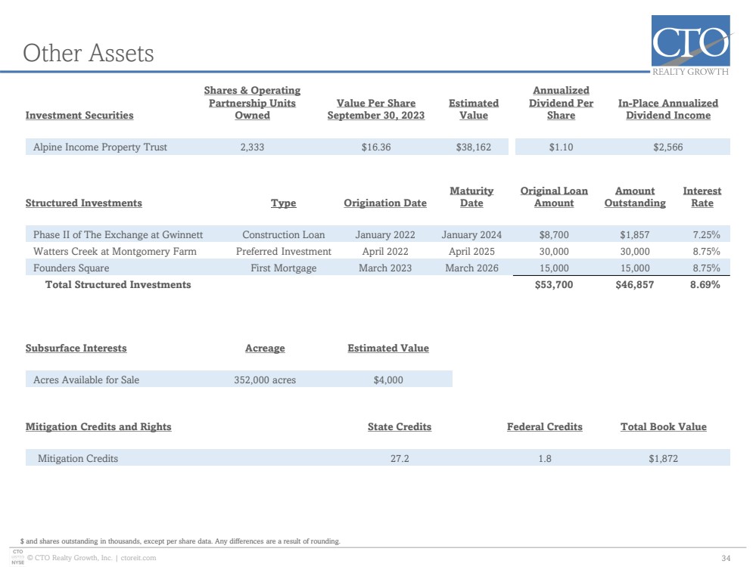756x567 pixels.
Task: Click the 'Acreage' column header
Action: (265, 348)
